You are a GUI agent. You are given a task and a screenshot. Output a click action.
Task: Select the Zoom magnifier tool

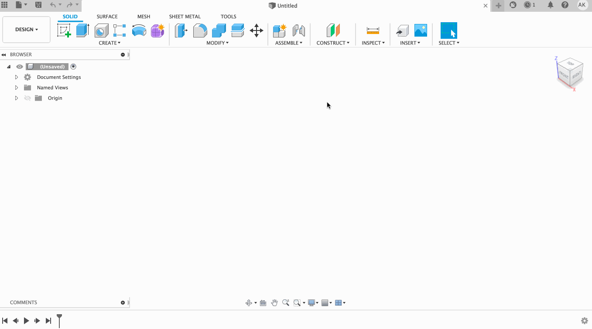(286, 303)
